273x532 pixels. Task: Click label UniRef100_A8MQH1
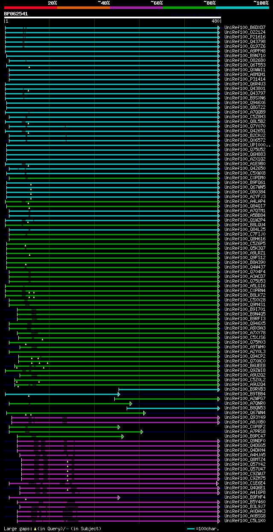246,74
